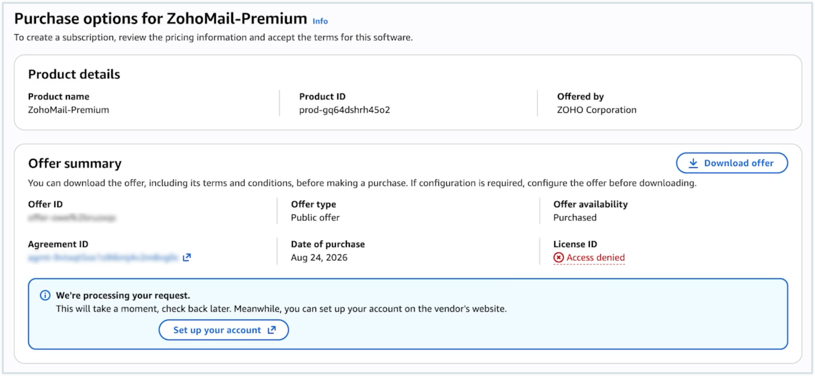Click the License ID label
The height and width of the screenshot is (376, 815).
click(x=575, y=244)
